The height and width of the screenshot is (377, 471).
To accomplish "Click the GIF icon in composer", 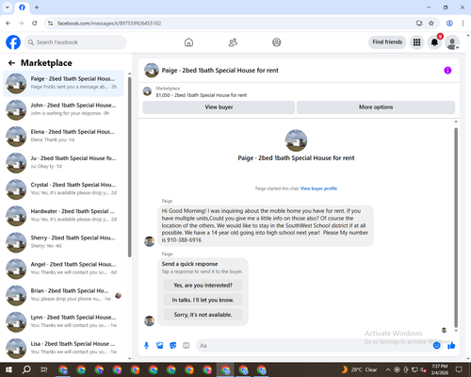I will [x=187, y=346].
